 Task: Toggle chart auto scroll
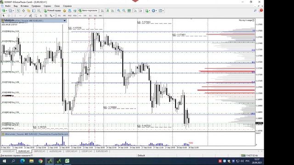[x=136, y=11]
